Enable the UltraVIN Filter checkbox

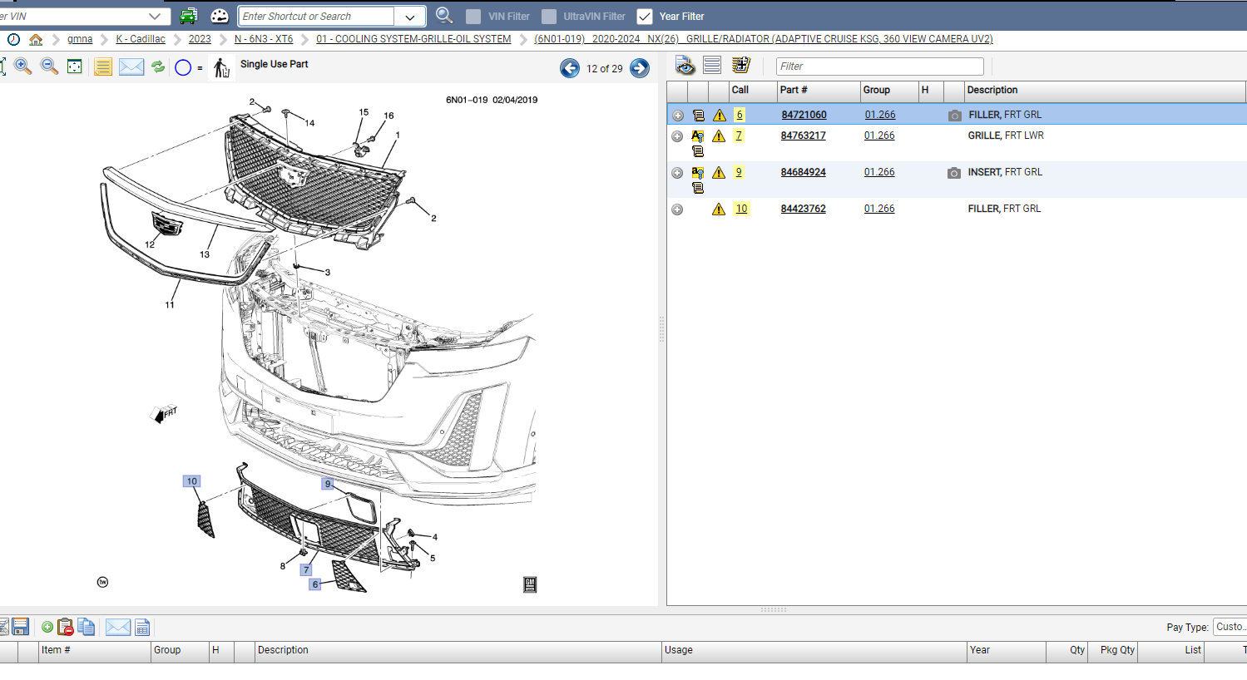coord(549,17)
